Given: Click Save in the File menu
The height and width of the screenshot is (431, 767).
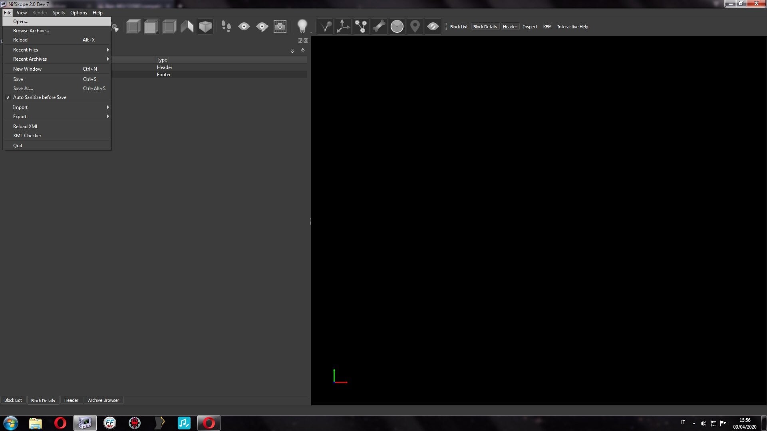Looking at the screenshot, I should (57, 79).
